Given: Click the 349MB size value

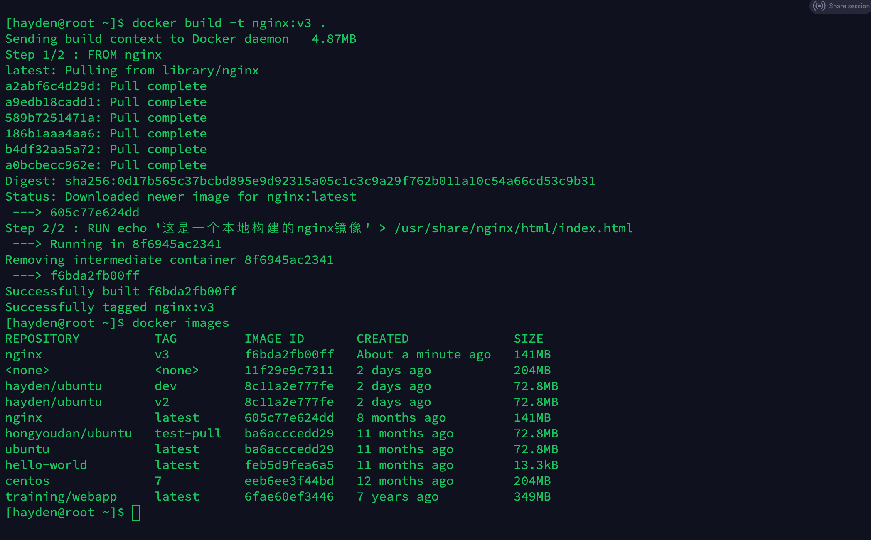Looking at the screenshot, I should point(532,497).
